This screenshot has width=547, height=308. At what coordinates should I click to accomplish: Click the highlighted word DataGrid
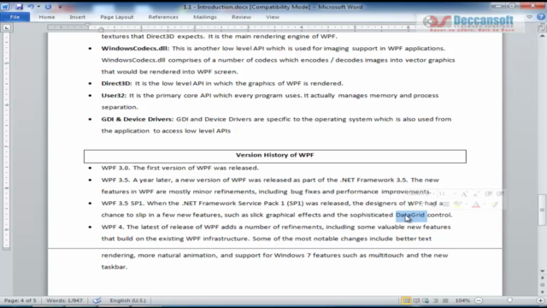click(410, 215)
